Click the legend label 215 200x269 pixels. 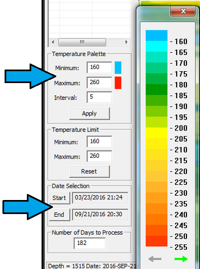(x=181, y=161)
